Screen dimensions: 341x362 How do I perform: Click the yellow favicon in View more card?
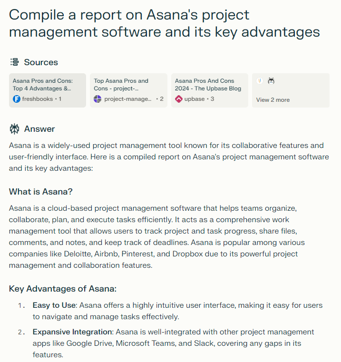coord(260,81)
